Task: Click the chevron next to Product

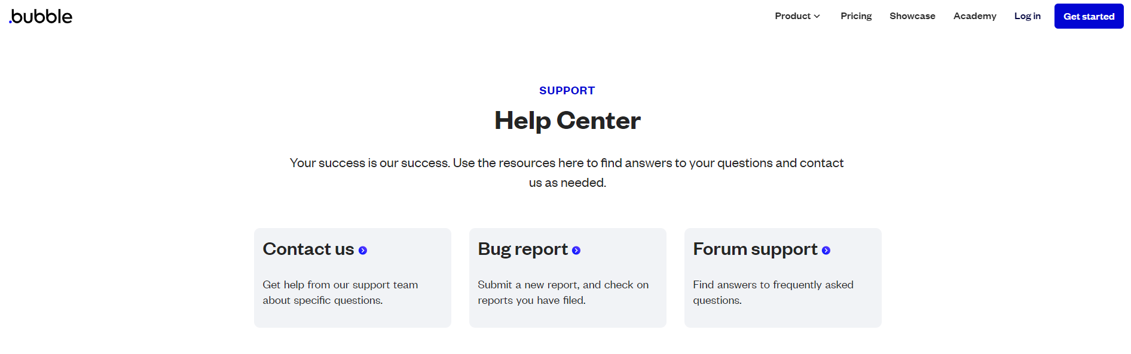Action: pyautogui.click(x=817, y=16)
